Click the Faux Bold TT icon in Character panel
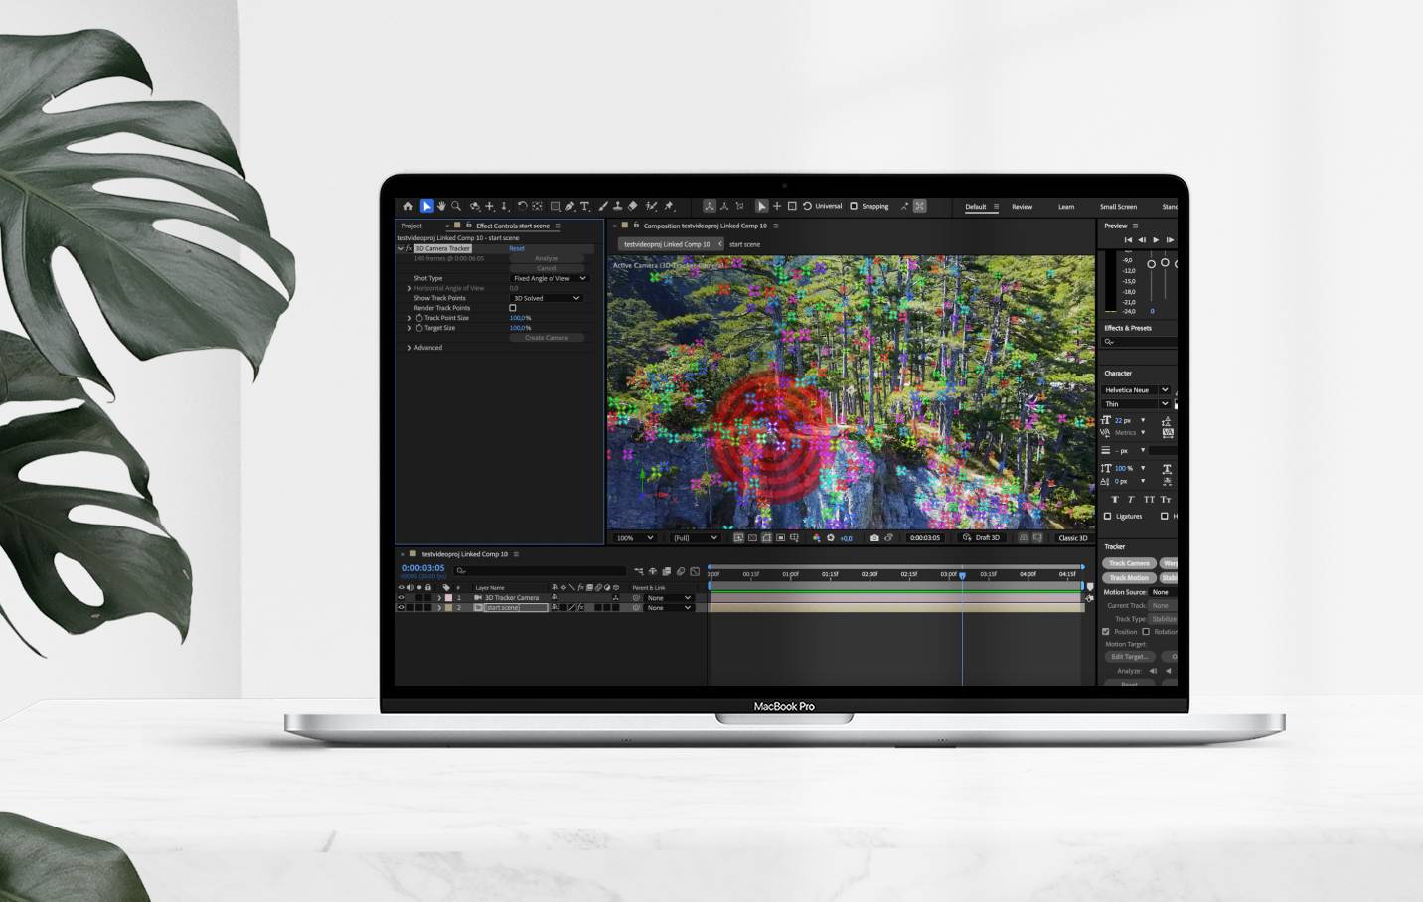1423x902 pixels. click(x=1115, y=500)
